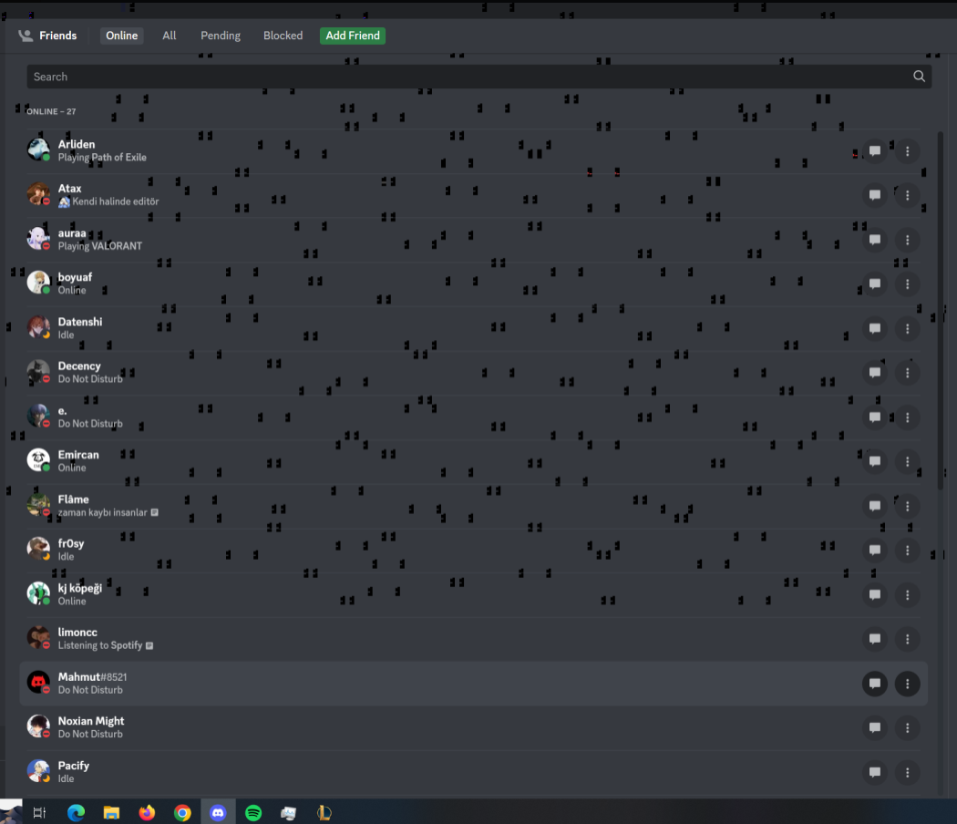957x824 pixels.
Task: Open more options for Flâme
Action: [x=908, y=506]
